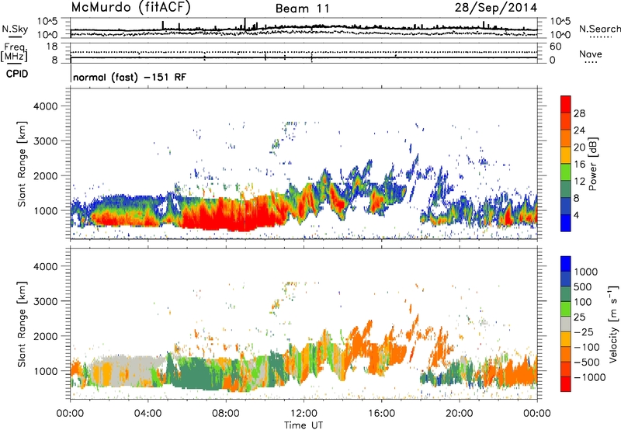
Task: Click the 1000 tick on the velocity colorbar
Action: coord(585,272)
